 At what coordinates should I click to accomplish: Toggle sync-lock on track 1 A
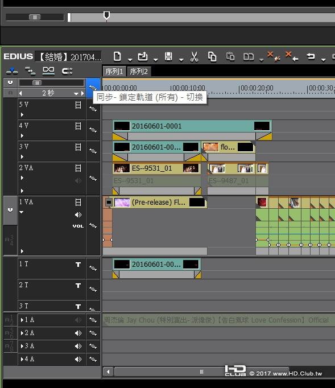93,320
